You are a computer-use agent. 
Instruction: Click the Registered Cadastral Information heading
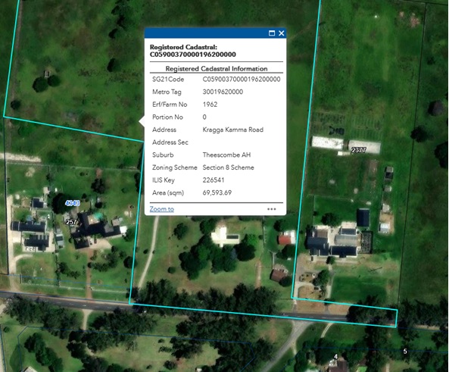point(217,69)
